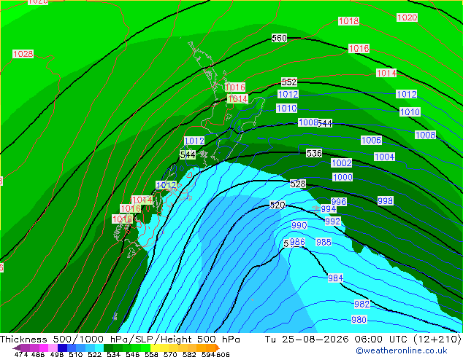Select the light pink legend swatch
Image resolution: width=463 pixels, height=357 pixels.
pyautogui.click(x=53, y=348)
